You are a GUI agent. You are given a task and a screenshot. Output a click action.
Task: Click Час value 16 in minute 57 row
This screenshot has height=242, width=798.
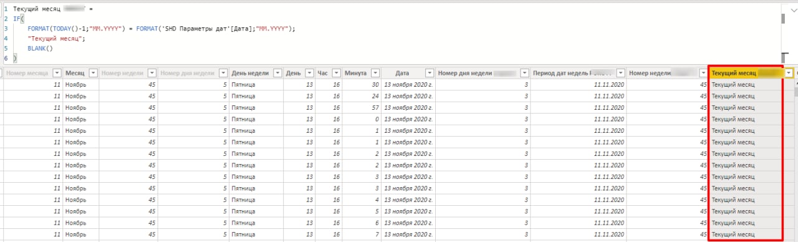[x=329, y=107]
